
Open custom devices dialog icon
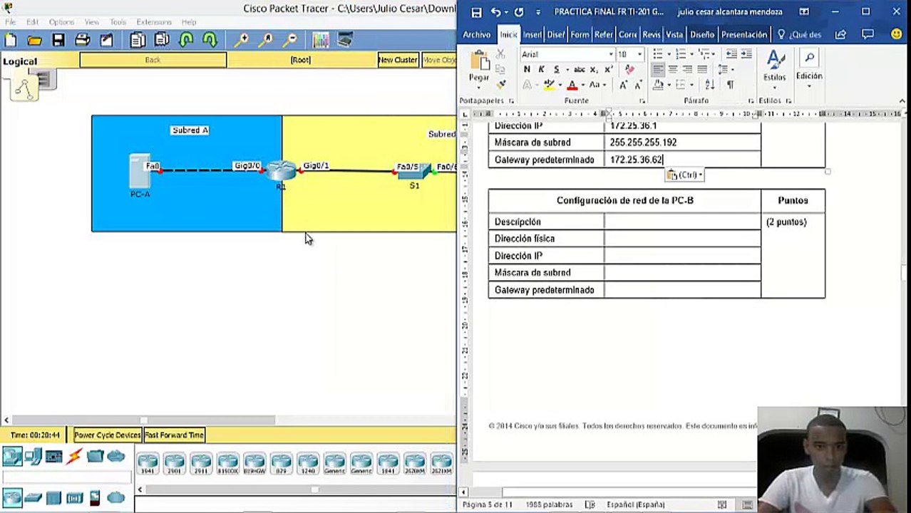(345, 41)
